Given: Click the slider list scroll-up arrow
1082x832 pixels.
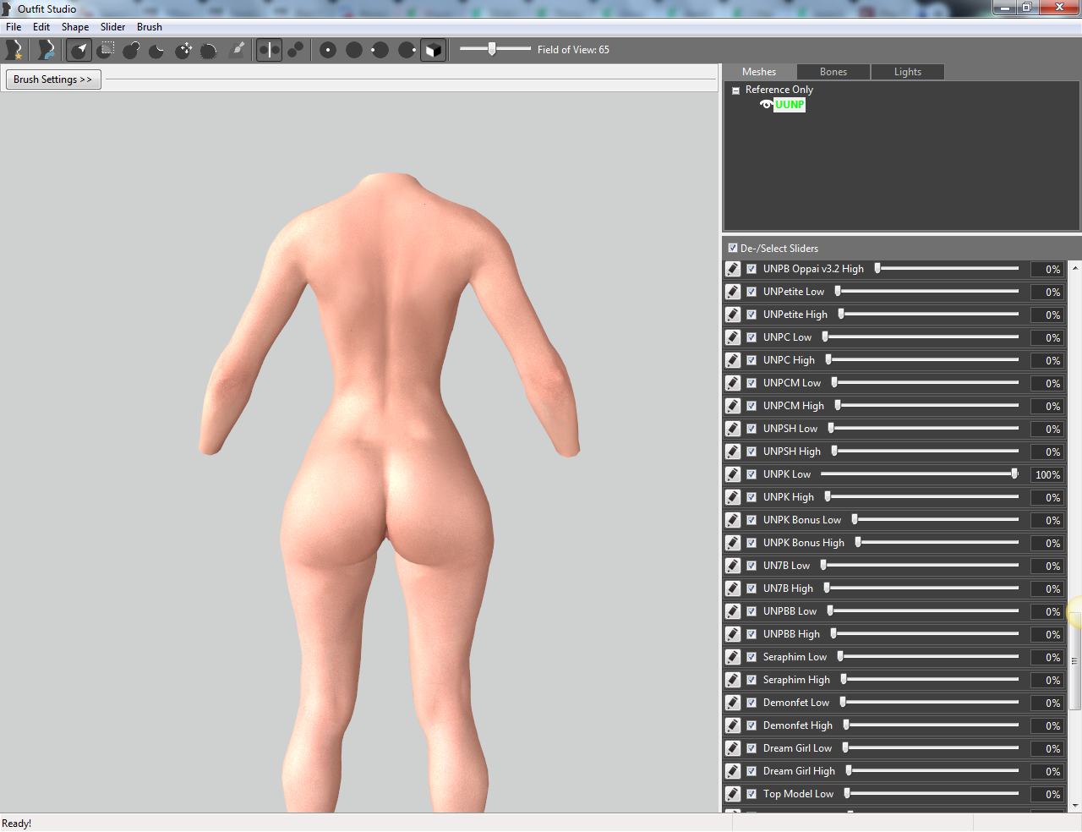Looking at the screenshot, I should tap(1075, 268).
